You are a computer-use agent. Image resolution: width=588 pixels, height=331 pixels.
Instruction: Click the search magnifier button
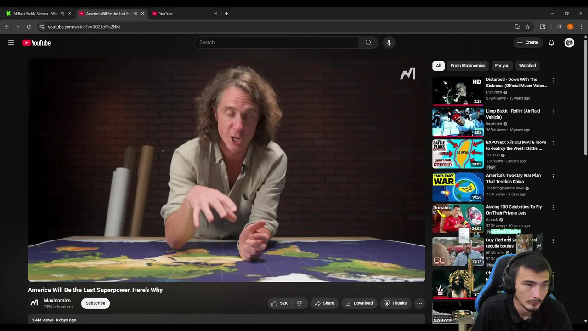pos(368,42)
